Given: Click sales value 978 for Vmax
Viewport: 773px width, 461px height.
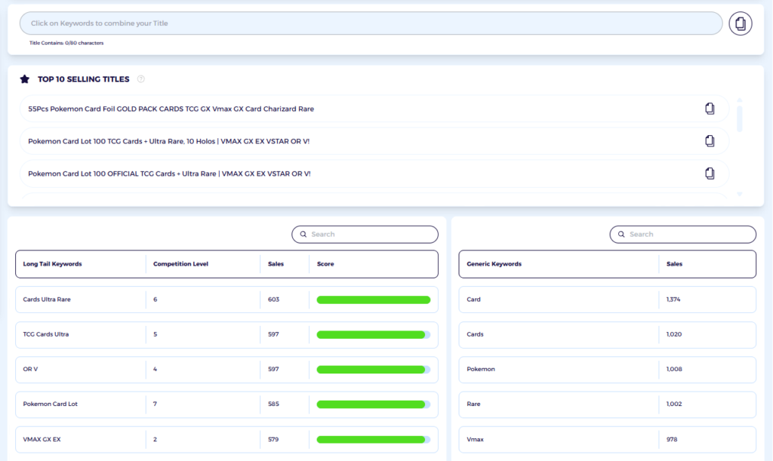Looking at the screenshot, I should (x=671, y=439).
